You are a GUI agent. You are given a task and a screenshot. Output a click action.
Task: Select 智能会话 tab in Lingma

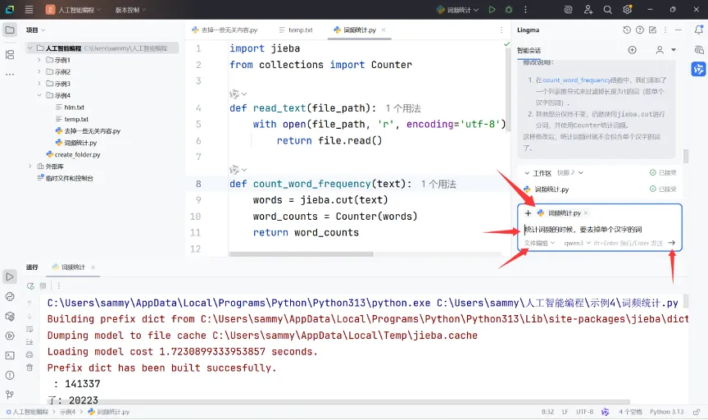coord(529,50)
